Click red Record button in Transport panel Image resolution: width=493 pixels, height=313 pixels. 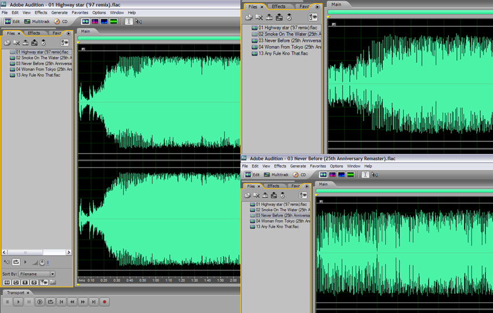(104, 302)
